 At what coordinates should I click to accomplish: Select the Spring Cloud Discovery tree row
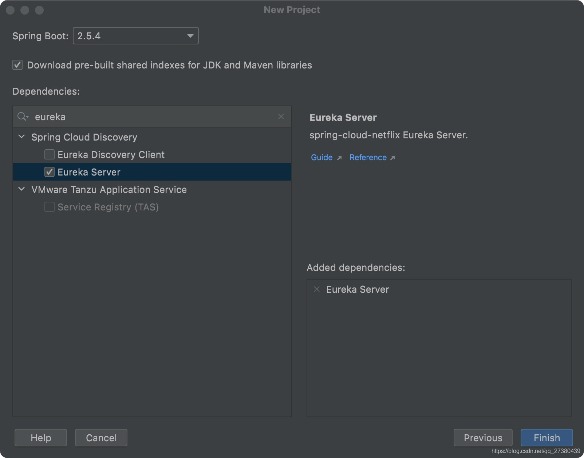click(x=152, y=137)
